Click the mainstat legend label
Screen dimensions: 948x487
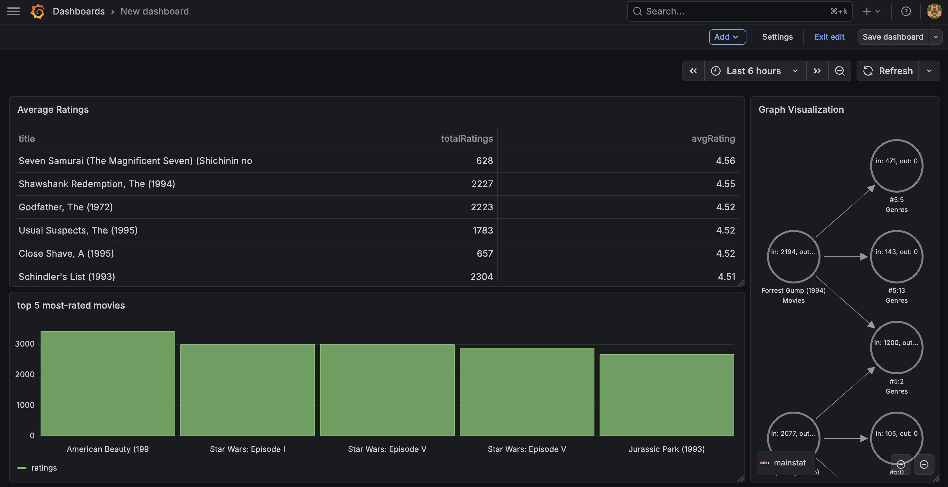(790, 463)
